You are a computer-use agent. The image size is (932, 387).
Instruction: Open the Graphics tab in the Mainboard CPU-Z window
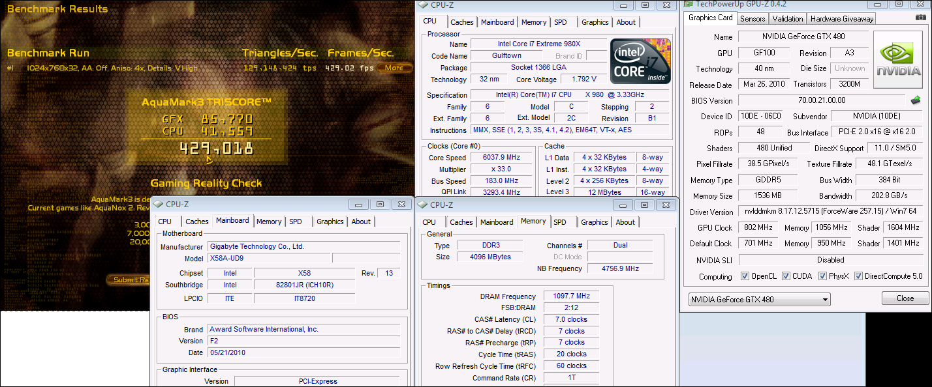[330, 222]
